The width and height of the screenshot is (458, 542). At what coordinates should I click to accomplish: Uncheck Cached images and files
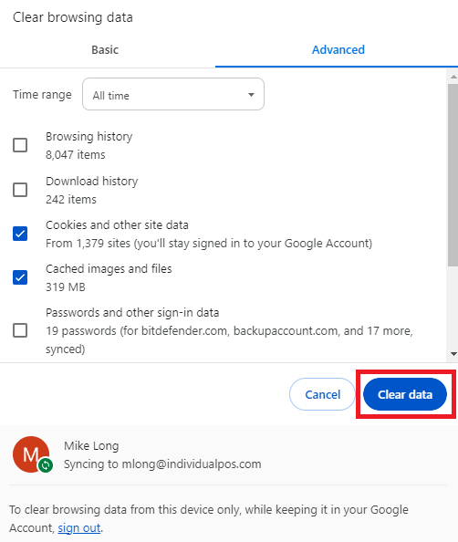coord(20,277)
